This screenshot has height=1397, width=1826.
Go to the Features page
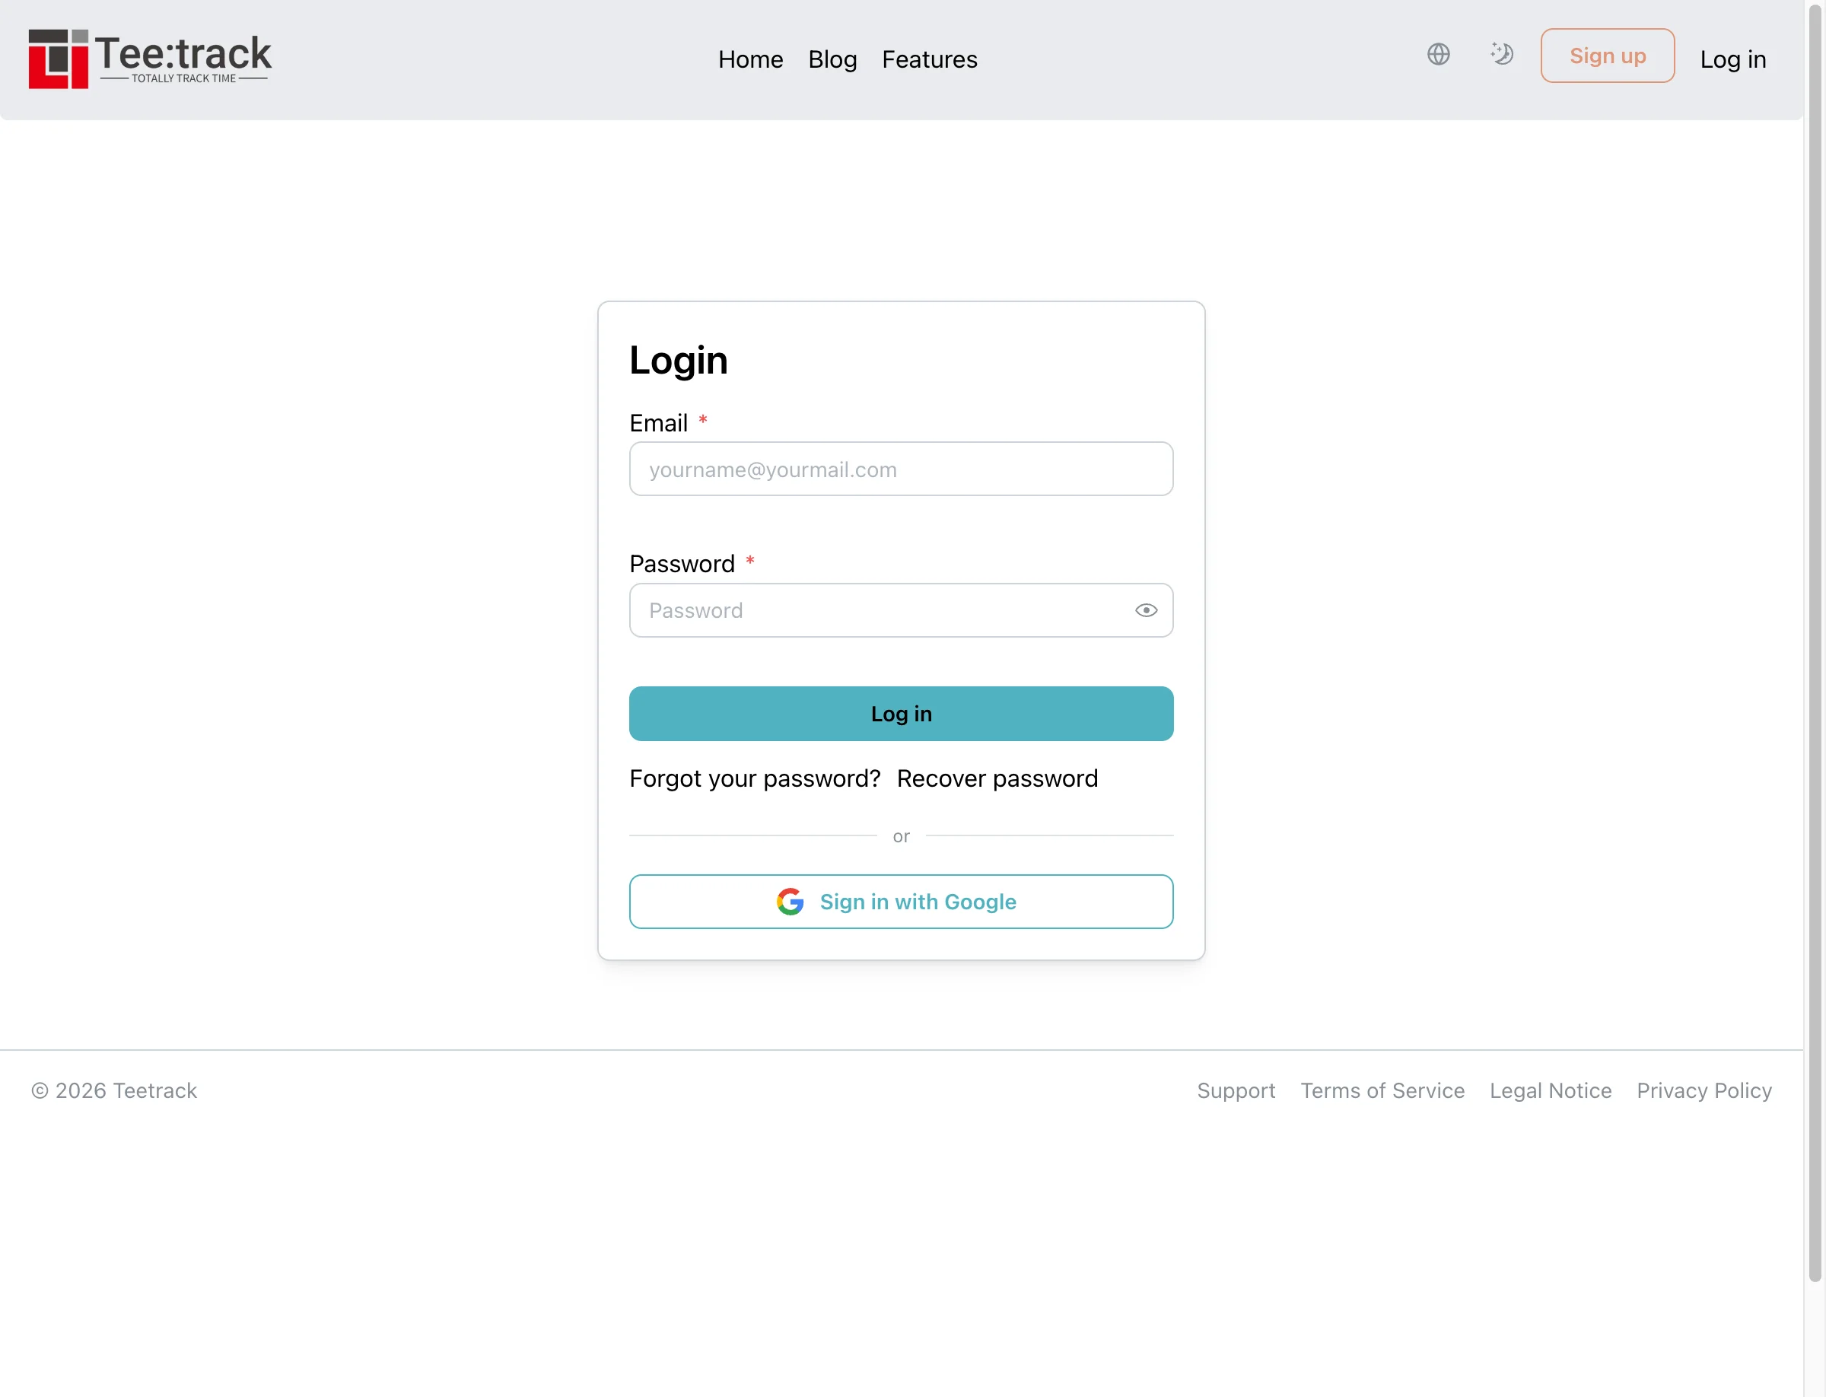(x=929, y=59)
